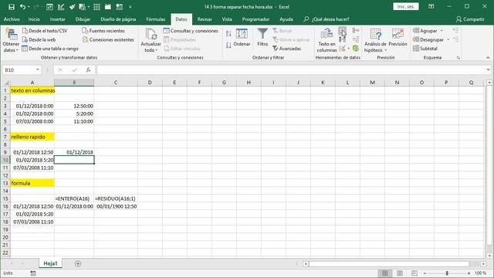Launch Texto en columnas wizard
This screenshot has width=494, height=278.
327,40
